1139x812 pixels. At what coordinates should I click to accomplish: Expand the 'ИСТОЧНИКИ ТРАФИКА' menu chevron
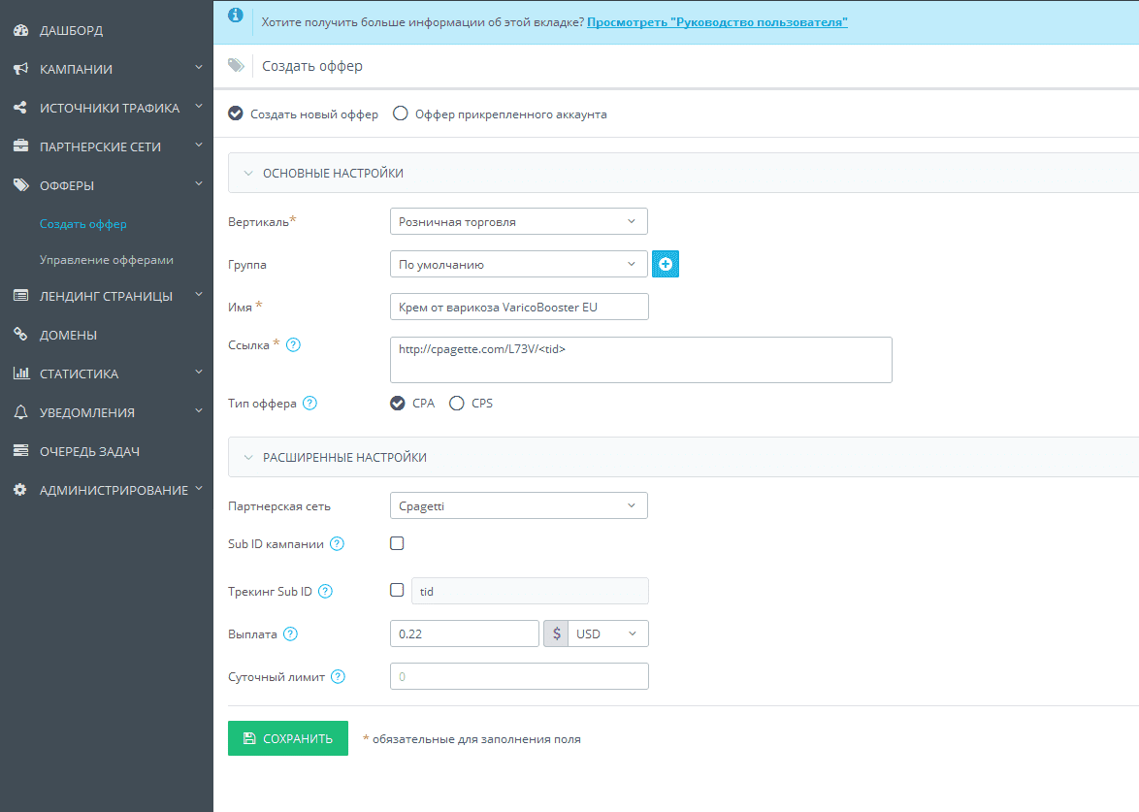click(x=198, y=106)
